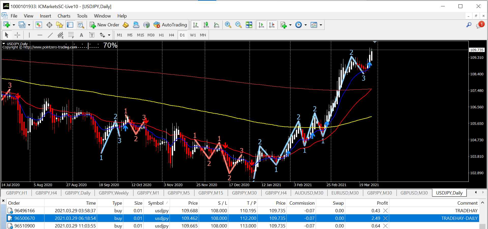
Task: Select the trendline tool
Action: tap(50, 35)
